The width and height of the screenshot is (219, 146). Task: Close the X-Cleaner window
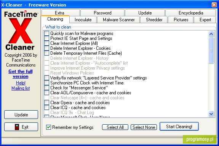(x=214, y=5)
